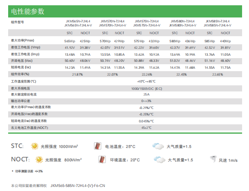Click the cell temperature icon for 25°C
Image resolution: width=249 pixels, height=191 pixels.
pos(98,146)
